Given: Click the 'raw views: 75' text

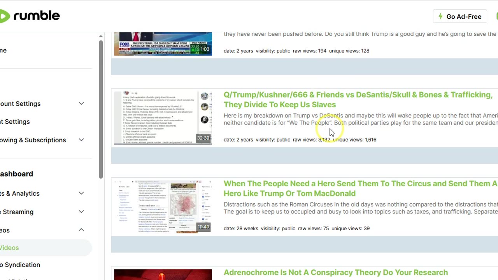Looking at the screenshot, I should point(314,228).
